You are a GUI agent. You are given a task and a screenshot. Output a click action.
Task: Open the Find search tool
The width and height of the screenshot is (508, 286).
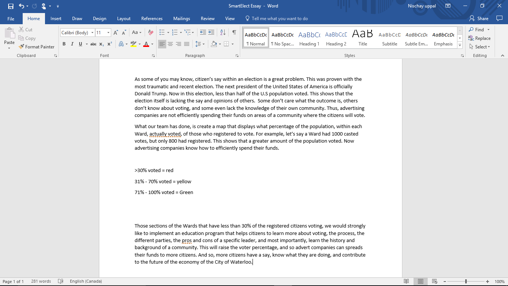[x=477, y=30]
